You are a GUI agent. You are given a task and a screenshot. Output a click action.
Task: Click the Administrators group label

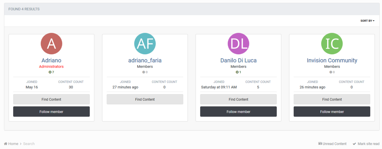tap(51, 66)
